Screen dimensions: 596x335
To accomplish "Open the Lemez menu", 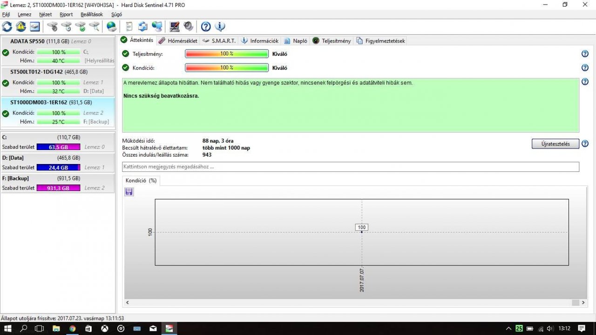I will (25, 14).
